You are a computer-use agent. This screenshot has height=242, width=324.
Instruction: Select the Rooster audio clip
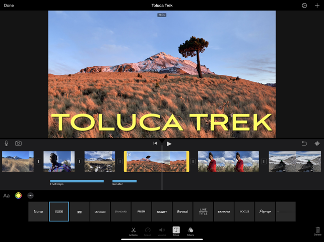(x=124, y=181)
